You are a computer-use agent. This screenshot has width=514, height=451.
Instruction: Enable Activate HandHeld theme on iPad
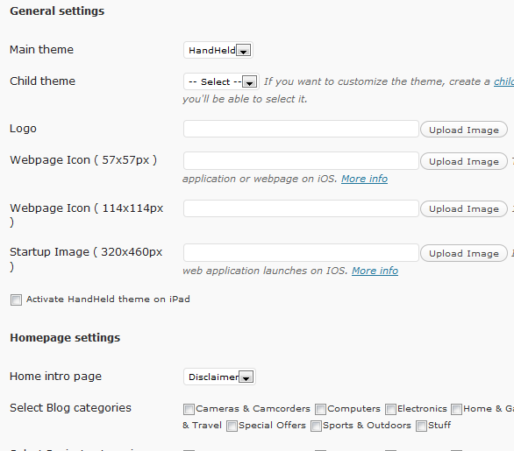point(16,299)
